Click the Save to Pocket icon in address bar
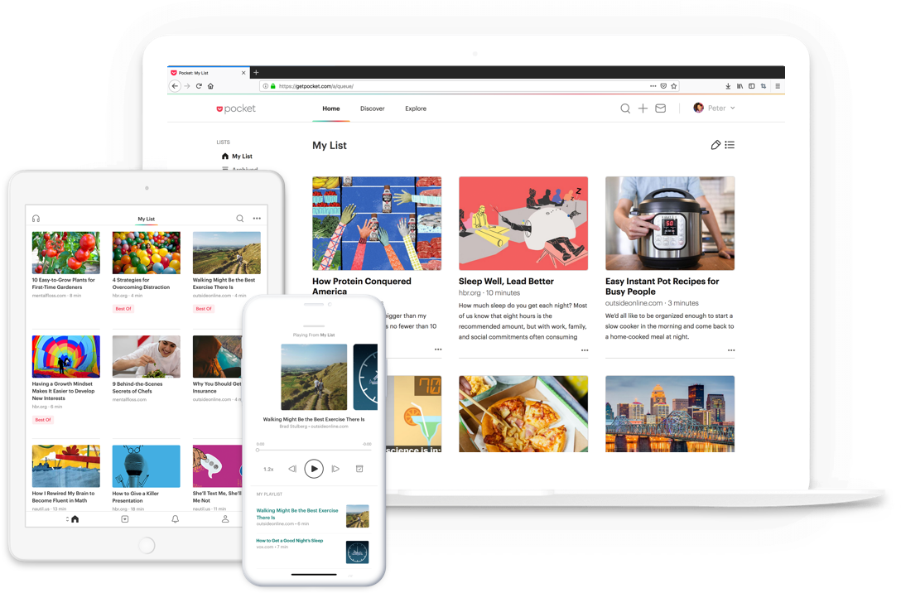Screen dimensions: 901x593 663,86
